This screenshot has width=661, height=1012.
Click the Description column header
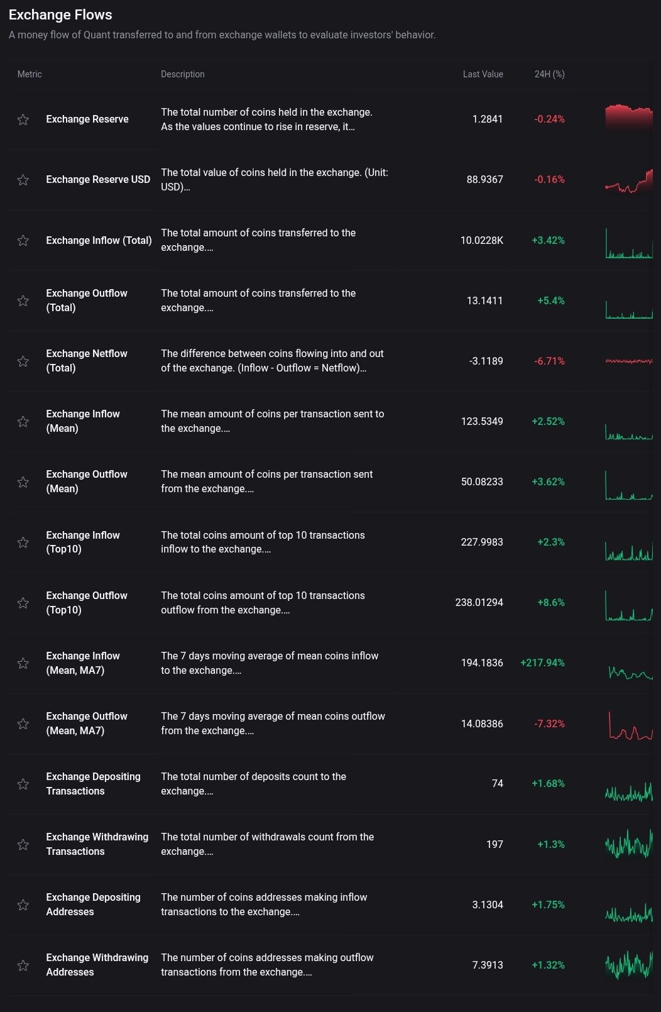click(x=182, y=74)
